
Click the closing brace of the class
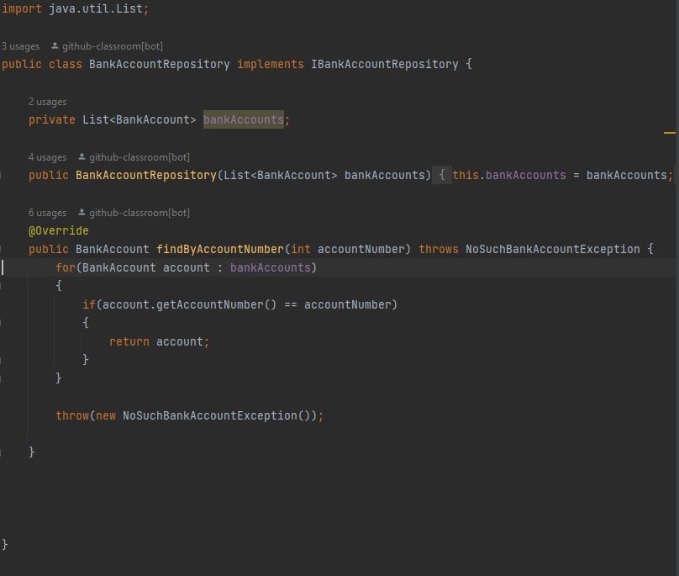click(x=3, y=543)
